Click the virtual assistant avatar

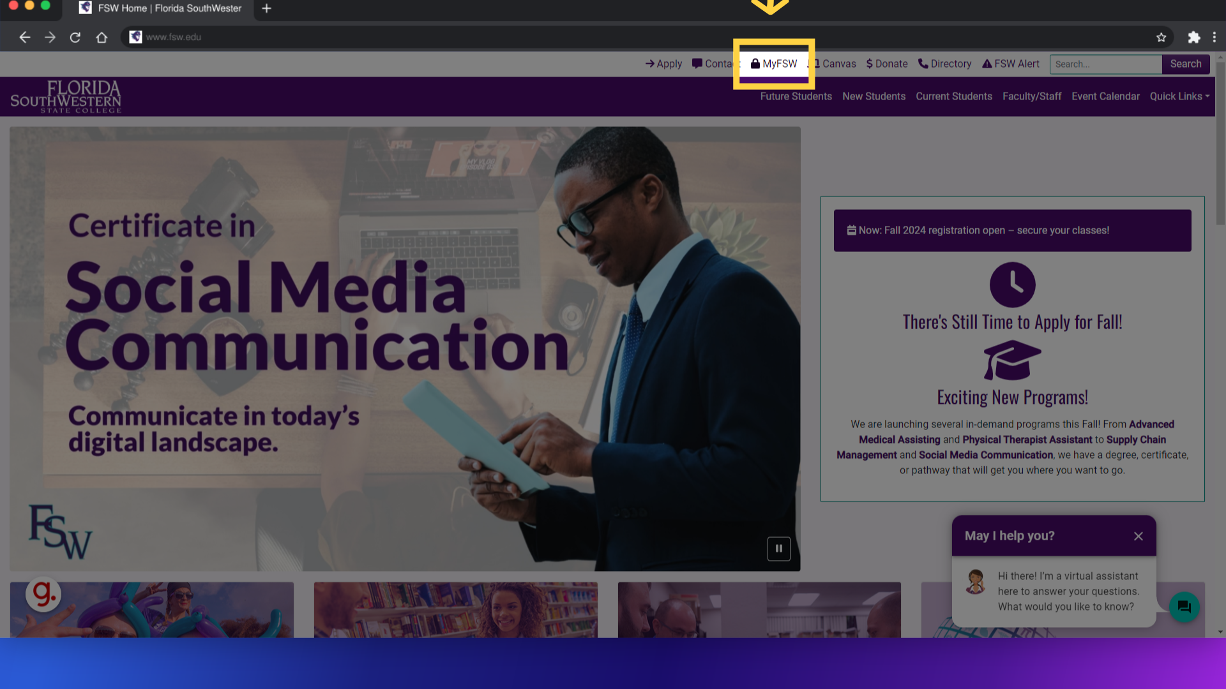(975, 582)
